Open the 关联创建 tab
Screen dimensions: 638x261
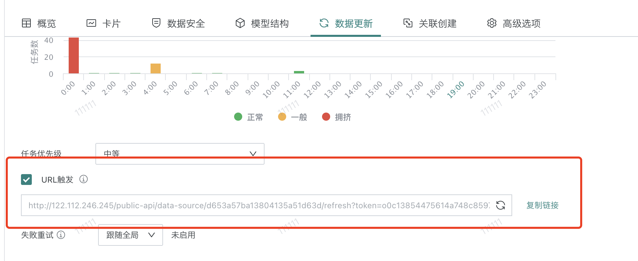(x=430, y=23)
